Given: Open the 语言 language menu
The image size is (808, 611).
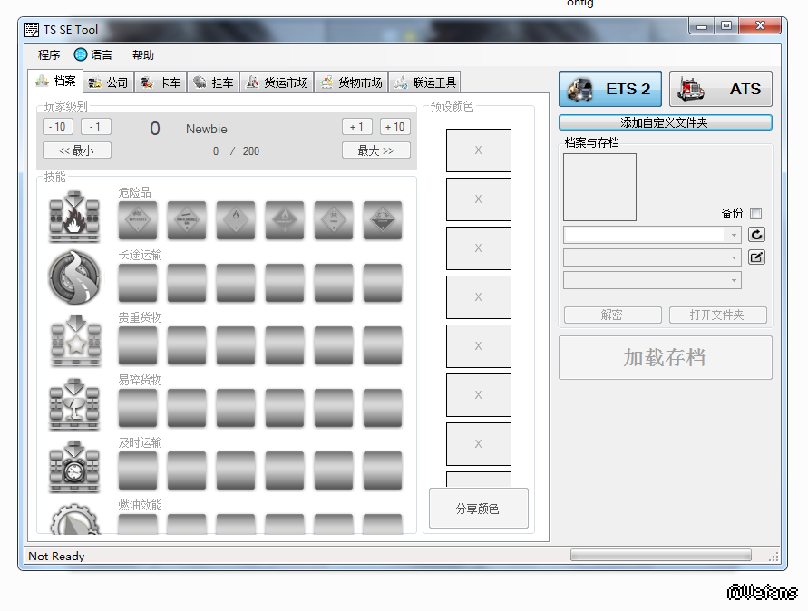Looking at the screenshot, I should pyautogui.click(x=94, y=55).
